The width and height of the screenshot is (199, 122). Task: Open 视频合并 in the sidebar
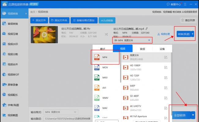tap(14, 65)
